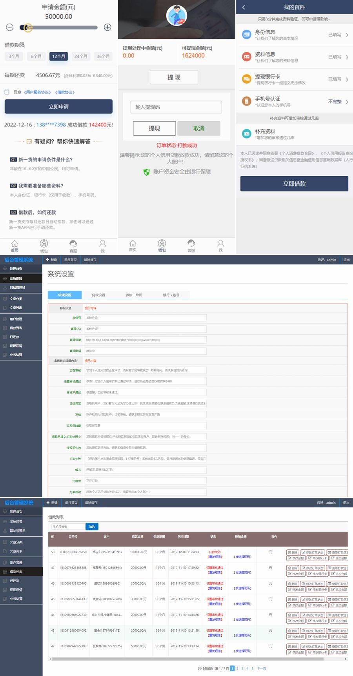Image resolution: width=353 pixels, height=676 pixels.
Task: Select the 24个月 loan term option
Action: pyautogui.click(x=81, y=56)
